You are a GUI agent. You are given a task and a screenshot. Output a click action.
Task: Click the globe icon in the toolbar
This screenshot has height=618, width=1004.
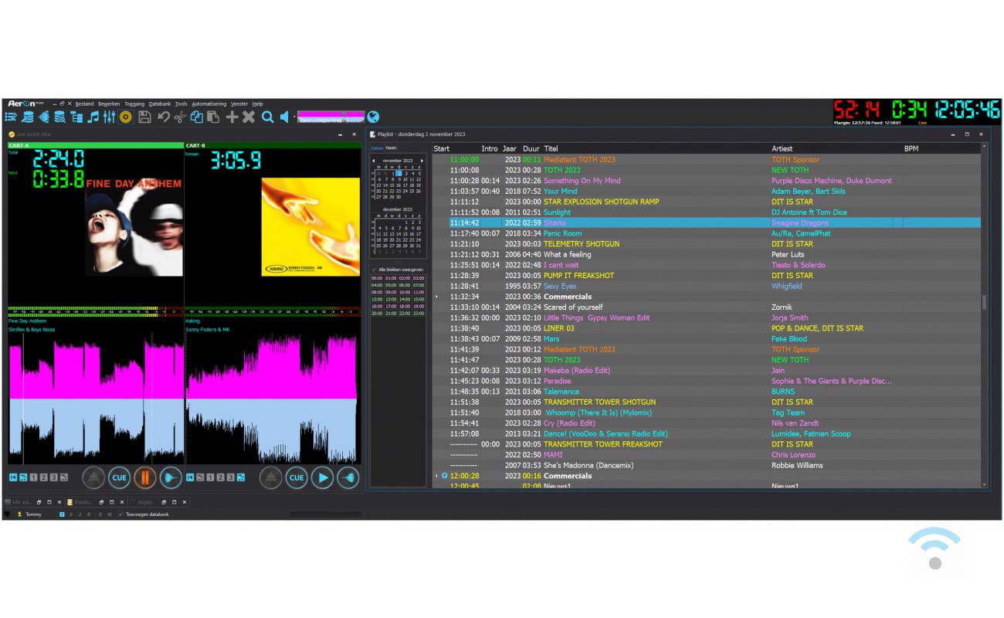(x=373, y=117)
